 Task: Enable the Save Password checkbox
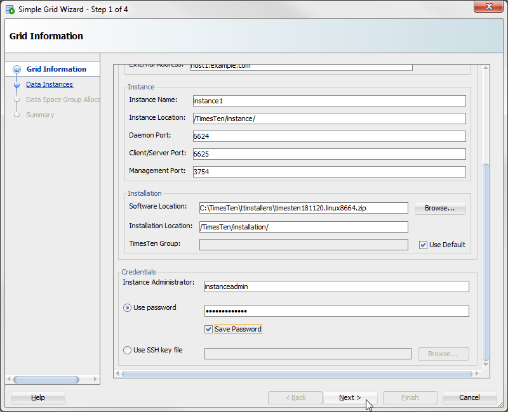coord(208,329)
